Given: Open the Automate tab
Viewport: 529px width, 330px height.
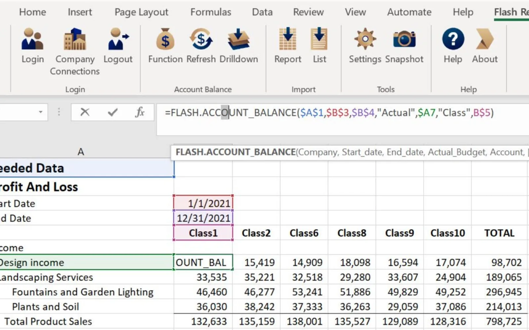Looking at the screenshot, I should click(x=409, y=12).
